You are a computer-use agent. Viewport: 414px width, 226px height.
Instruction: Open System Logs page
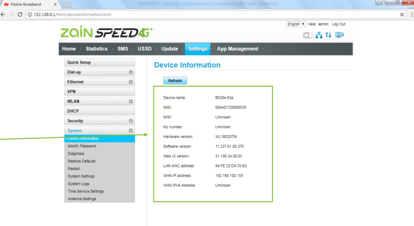point(79,184)
